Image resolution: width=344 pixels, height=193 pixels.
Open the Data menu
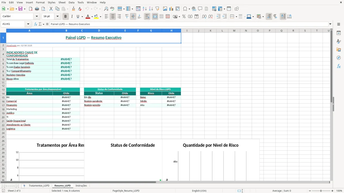(x=71, y=2)
